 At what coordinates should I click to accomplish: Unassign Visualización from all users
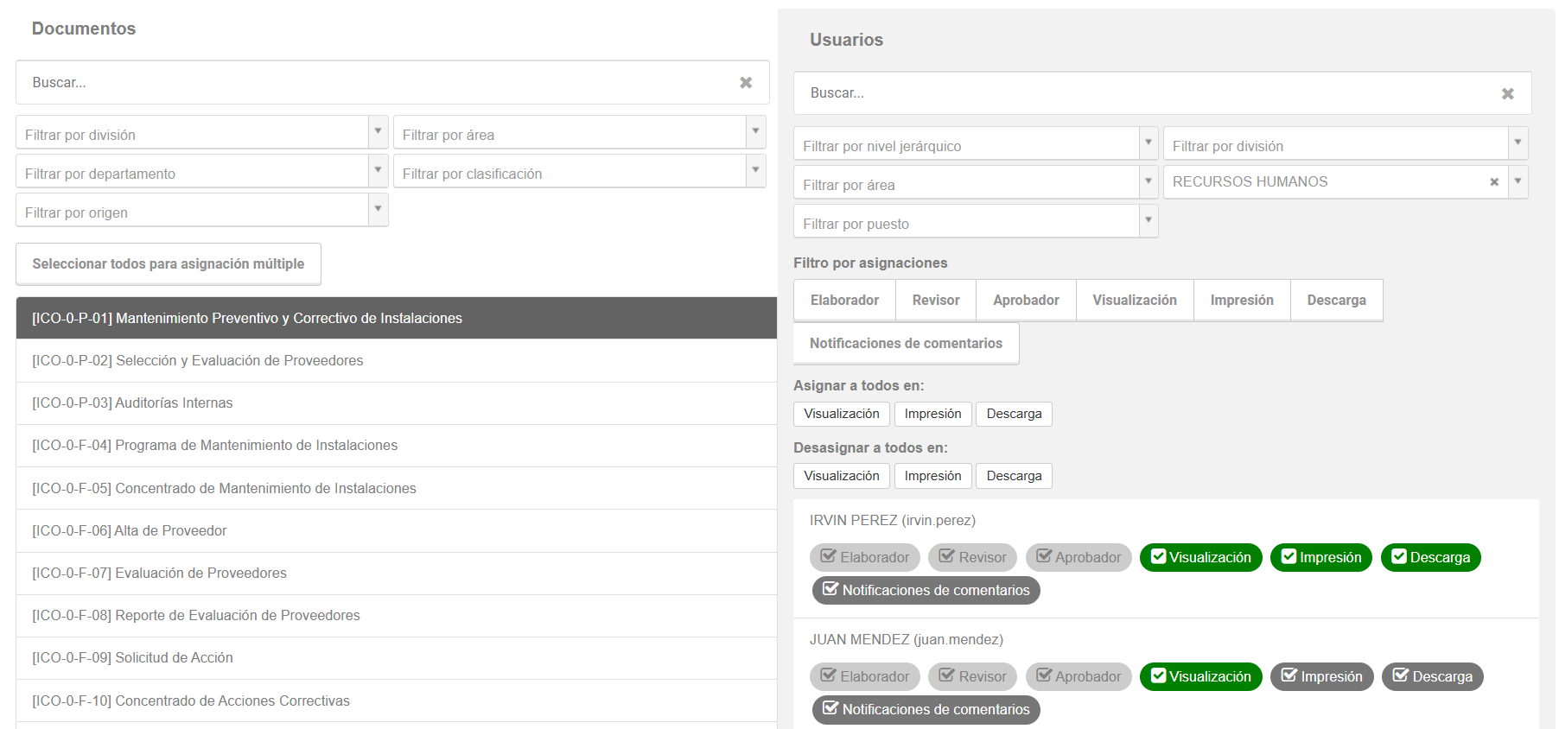841,476
